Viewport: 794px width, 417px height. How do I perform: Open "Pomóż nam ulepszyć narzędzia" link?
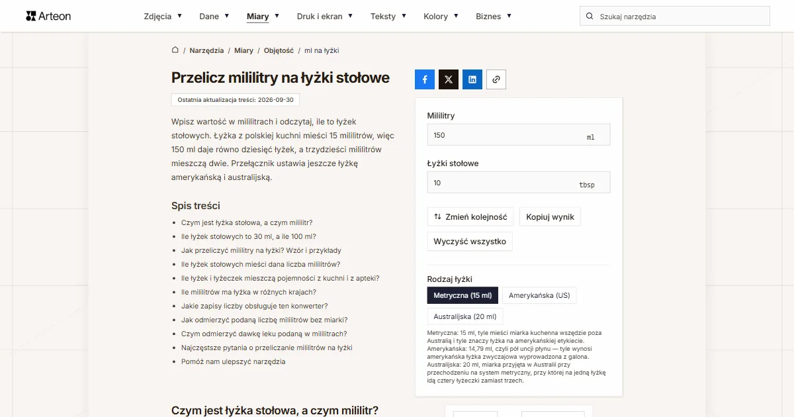click(234, 361)
